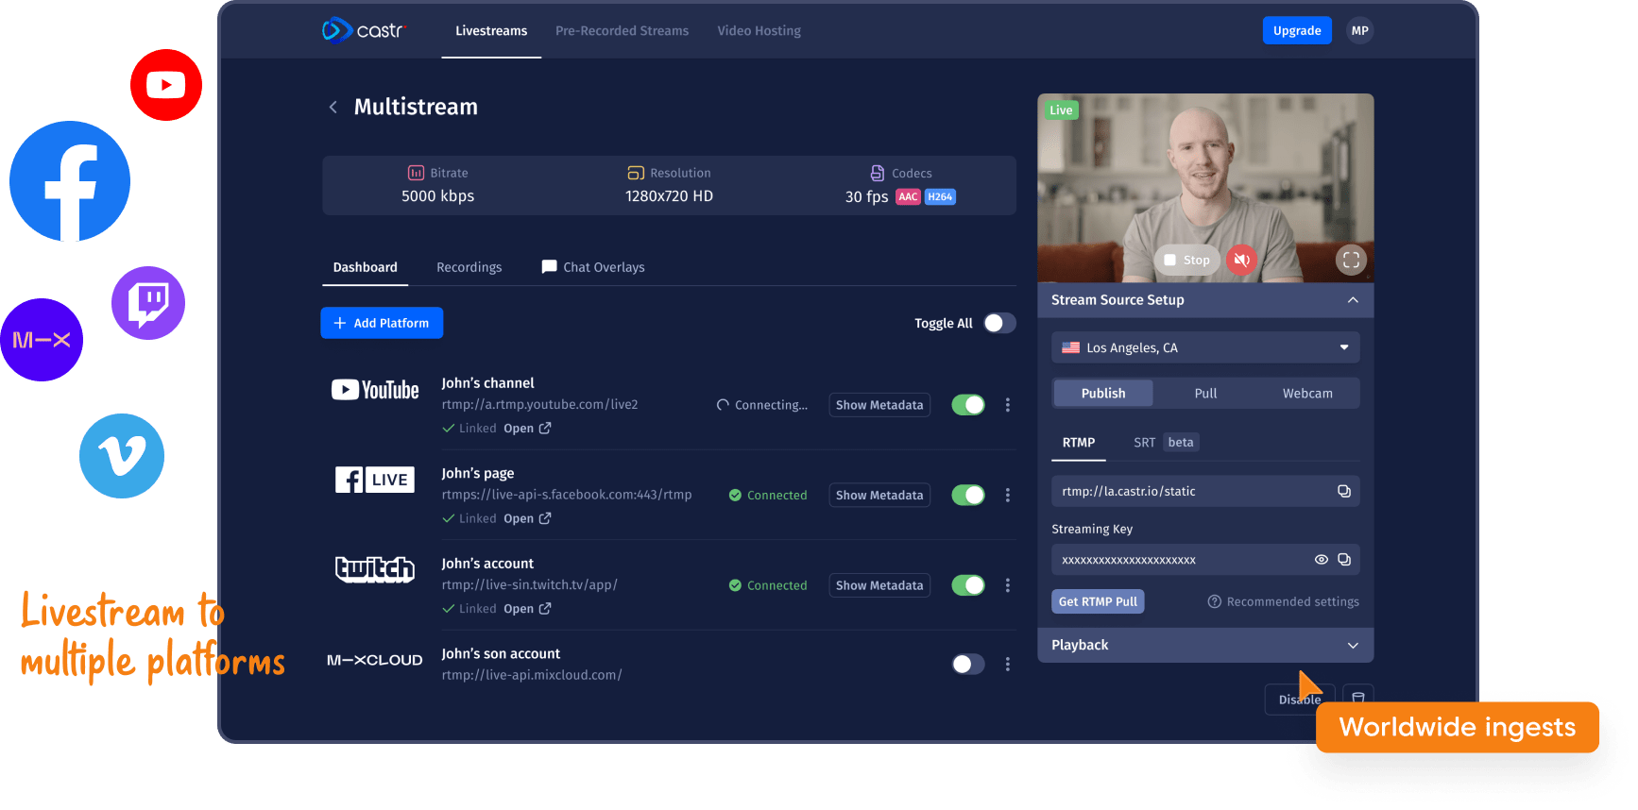
Task: Open more options for John's channel row
Action: [x=1008, y=405]
